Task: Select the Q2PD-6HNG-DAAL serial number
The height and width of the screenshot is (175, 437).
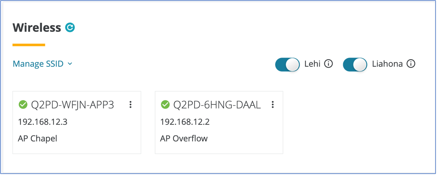Action: coord(217,105)
